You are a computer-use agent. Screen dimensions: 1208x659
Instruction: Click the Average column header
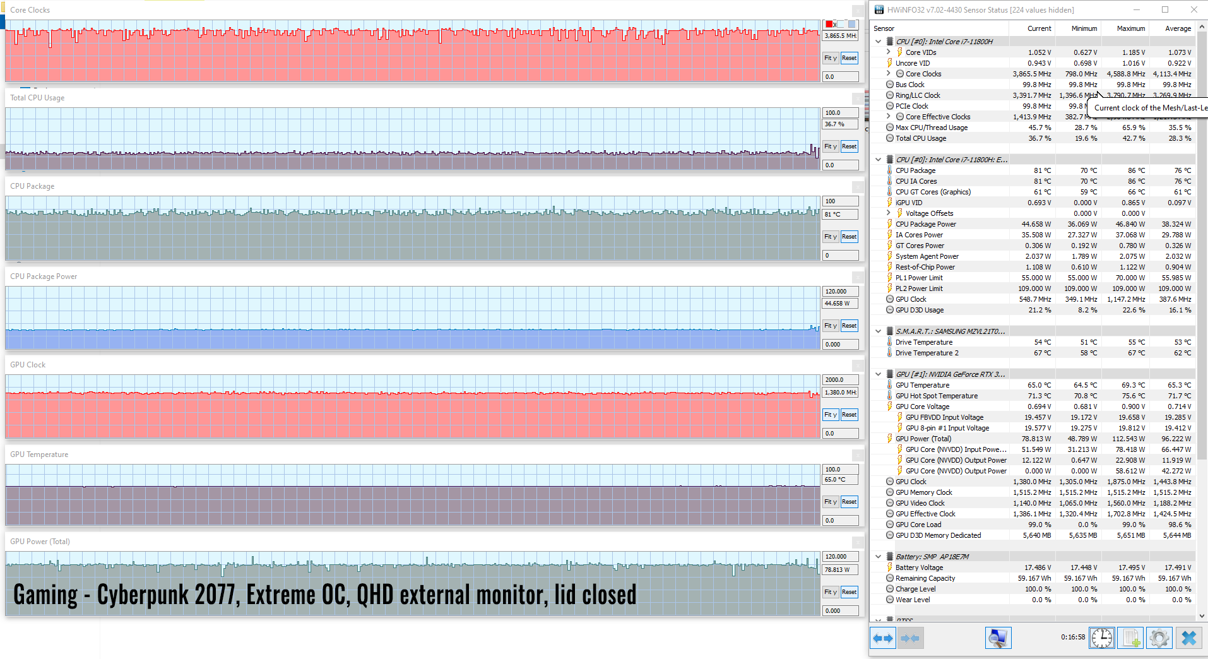coord(1172,28)
